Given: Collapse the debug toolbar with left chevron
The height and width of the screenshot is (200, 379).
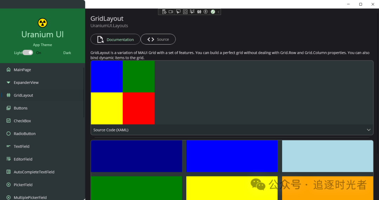Looking at the screenshot, I should [219, 12].
